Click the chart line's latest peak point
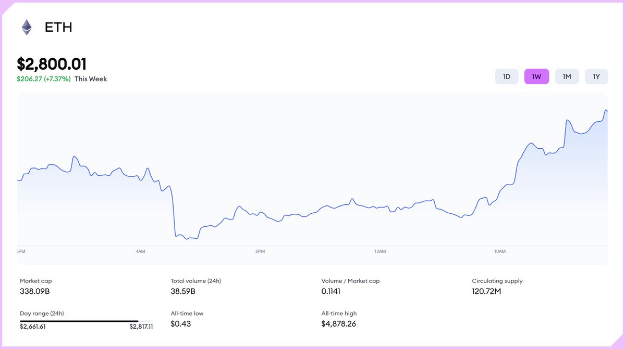Image resolution: width=625 pixels, height=349 pixels. click(606, 110)
